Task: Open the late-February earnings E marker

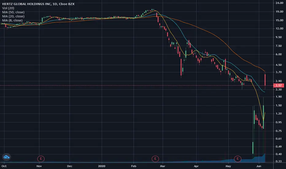Action: tap(155, 159)
